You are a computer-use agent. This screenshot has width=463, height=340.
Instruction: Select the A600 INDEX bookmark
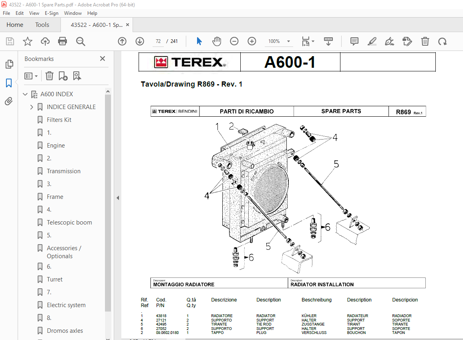(x=57, y=94)
